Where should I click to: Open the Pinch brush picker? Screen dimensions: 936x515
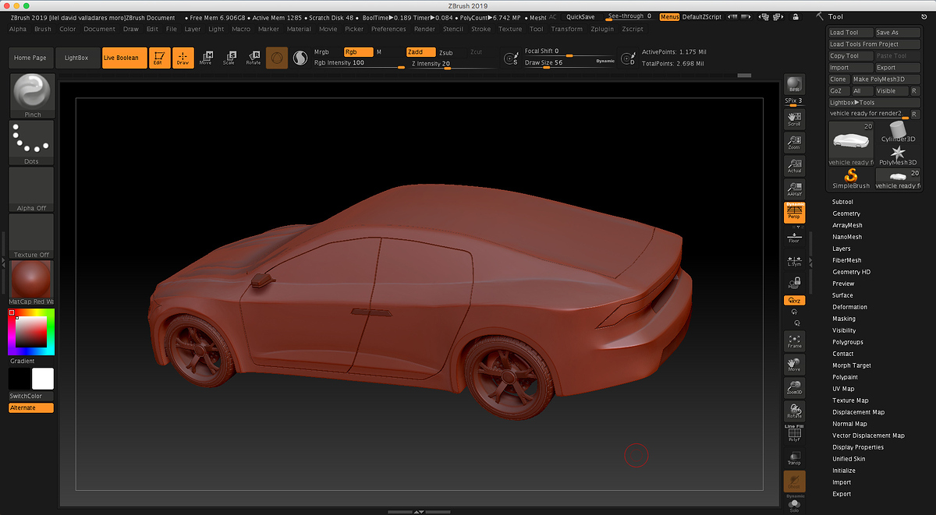pos(32,96)
